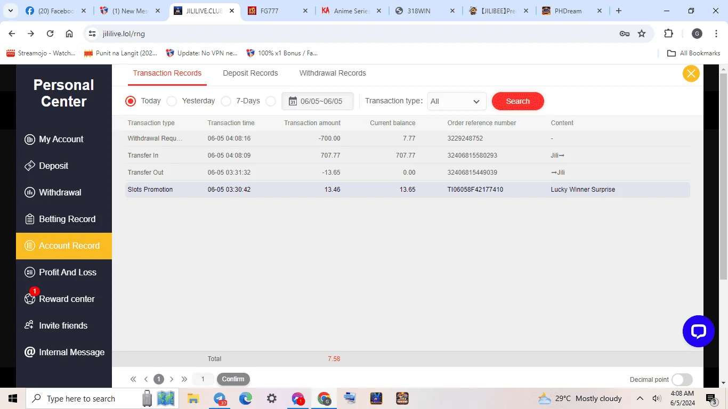Select the Transfer Out transaction row

(x=408, y=173)
